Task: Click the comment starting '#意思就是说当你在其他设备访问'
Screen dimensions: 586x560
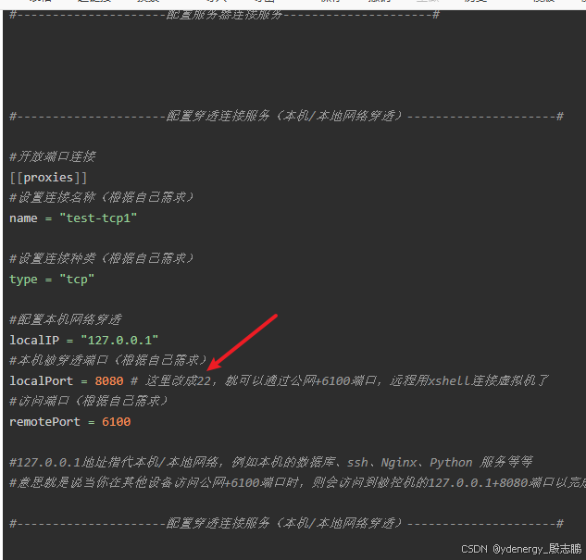Action: click(297, 482)
